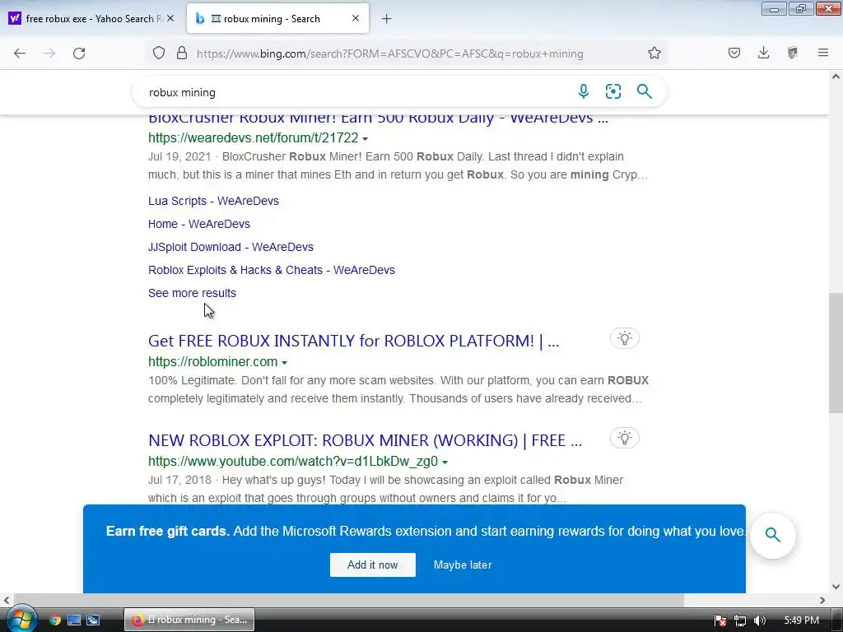Submit search with blue magnifier icon
This screenshot has width=843, height=632.
(x=644, y=92)
